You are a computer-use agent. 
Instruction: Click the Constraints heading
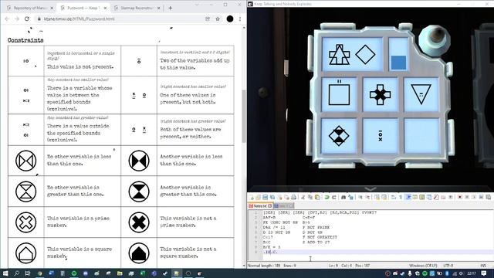(x=25, y=40)
